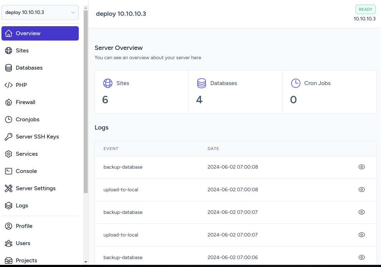This screenshot has width=381, height=267.
Task: Open the deploy 10.10.10.3 server dropdown
Action: click(x=40, y=13)
